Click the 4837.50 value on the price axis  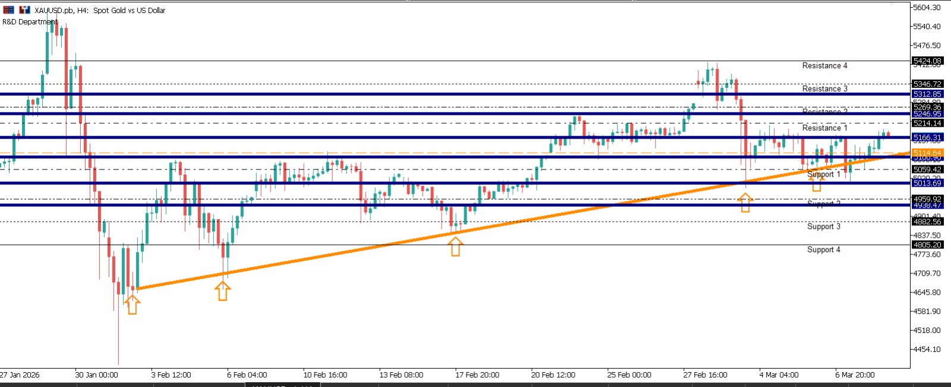(927, 235)
